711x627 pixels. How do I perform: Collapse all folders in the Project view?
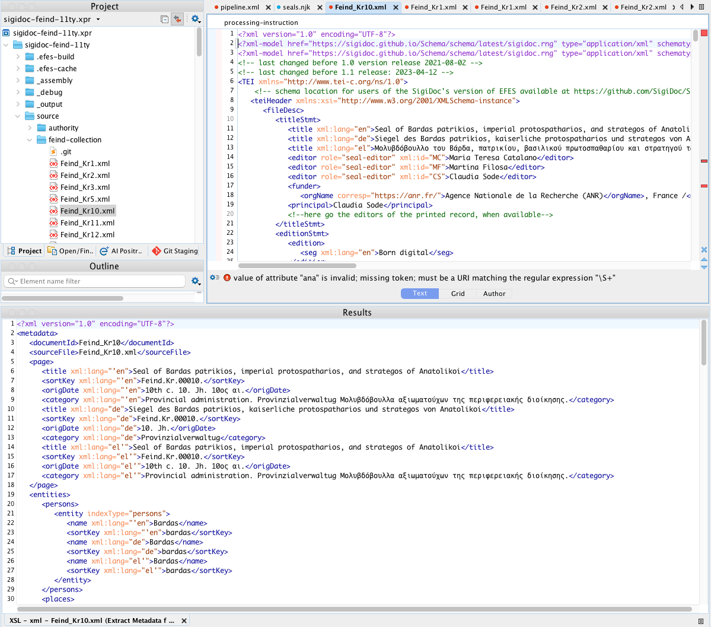164,18
